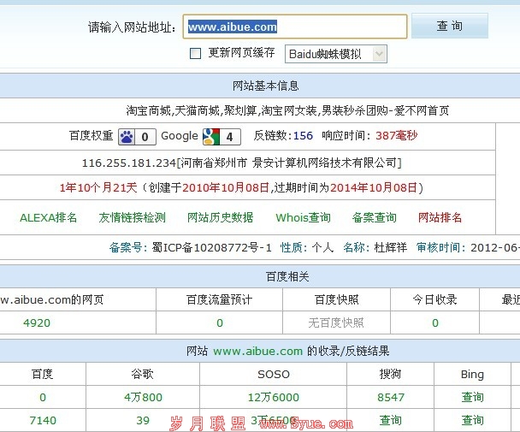
Task: Click the Bing 查询 link in first row
Action: 473,397
